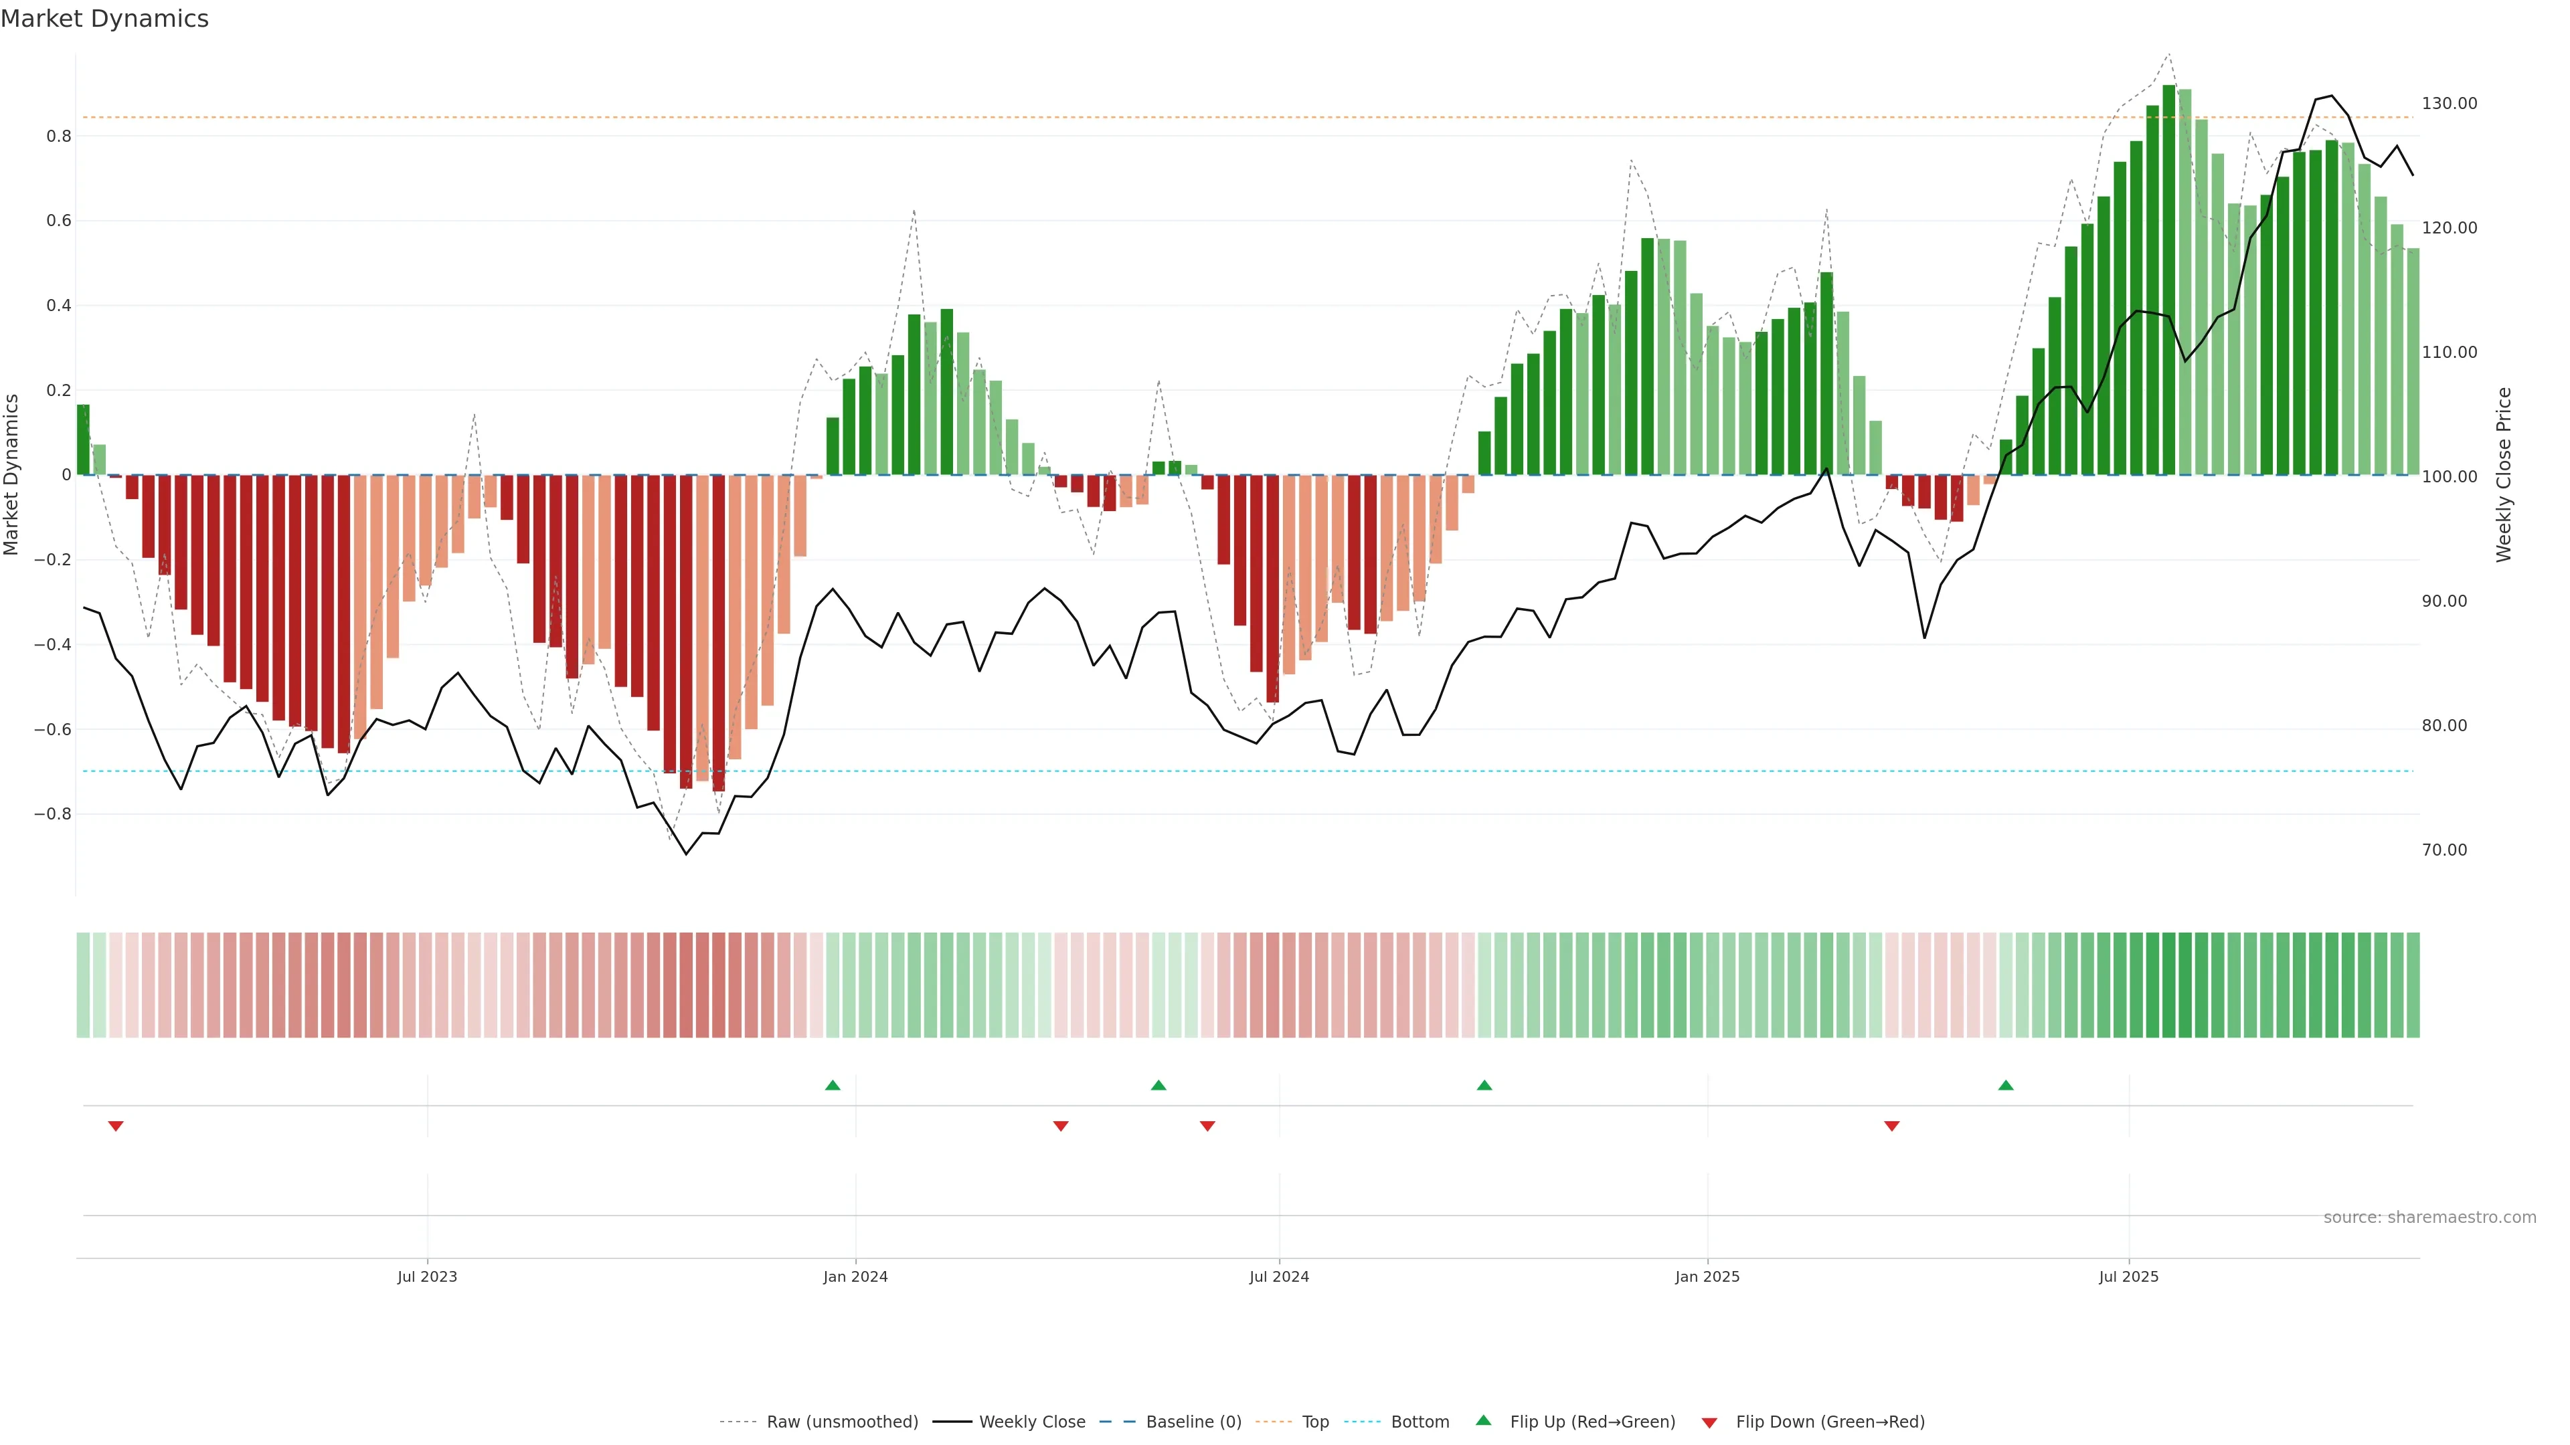Click the flip-up marker near Jan 2024
Viewport: 2570px width, 1445px height.
[x=833, y=1085]
